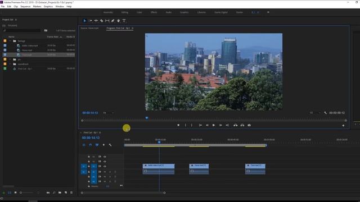This screenshot has width=360, height=202.
Task: Solo the A1 audio track
Action: [x=110, y=172]
